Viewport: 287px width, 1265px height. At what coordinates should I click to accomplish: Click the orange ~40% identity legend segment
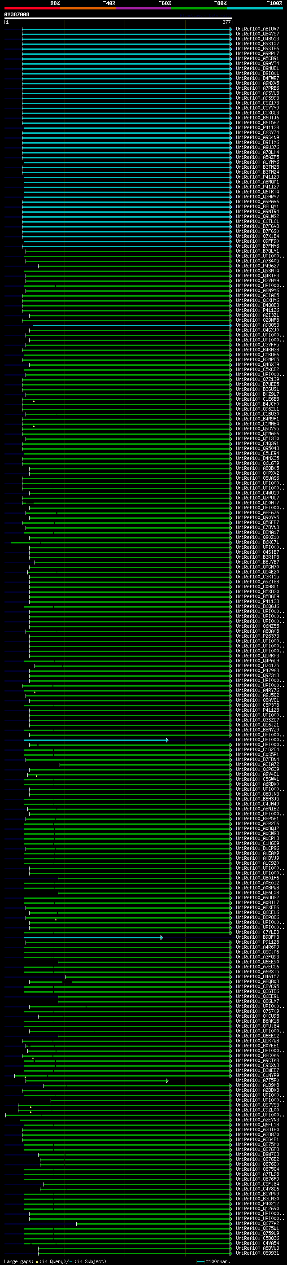[88, 8]
